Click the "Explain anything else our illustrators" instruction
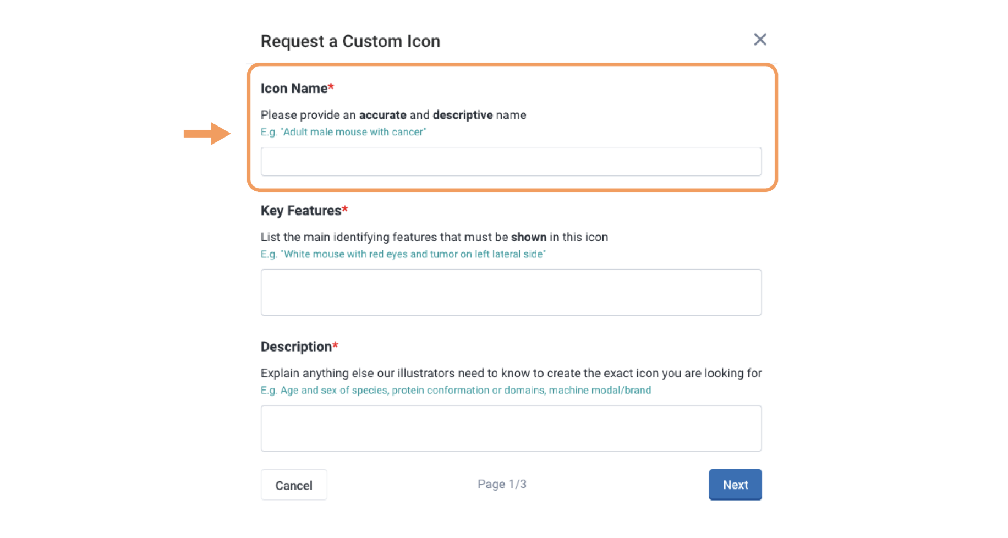This screenshot has width=1008, height=538. click(511, 373)
